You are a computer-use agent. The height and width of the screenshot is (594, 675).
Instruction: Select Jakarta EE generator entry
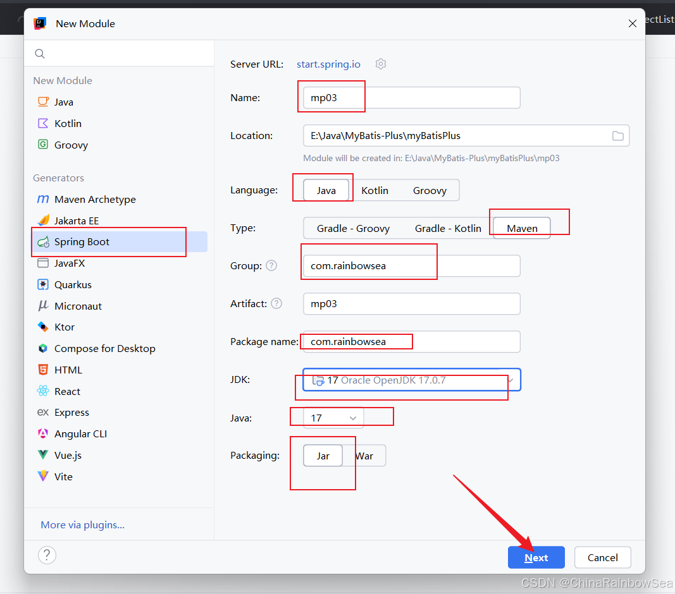(120, 221)
